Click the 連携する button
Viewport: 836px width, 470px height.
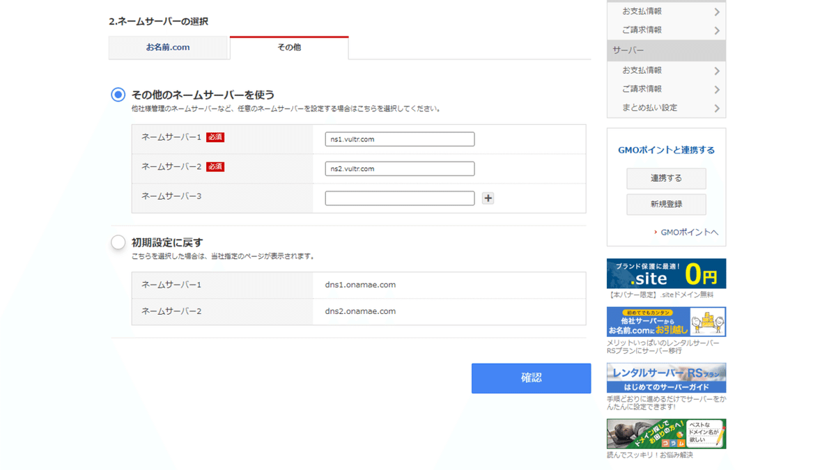click(666, 178)
